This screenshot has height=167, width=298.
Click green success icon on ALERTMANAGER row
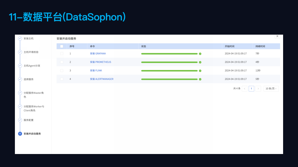tap(200, 79)
